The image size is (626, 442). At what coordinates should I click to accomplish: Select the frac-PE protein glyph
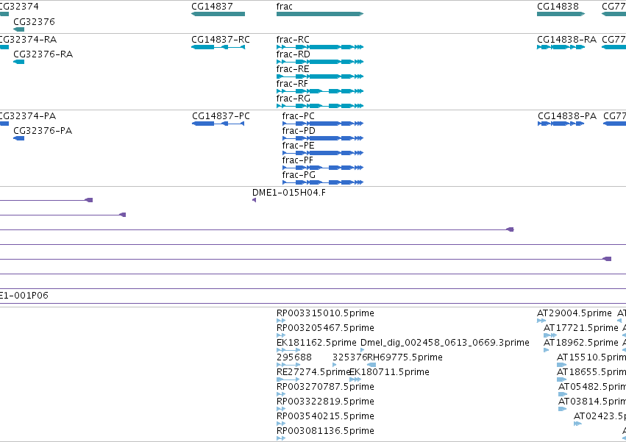(x=323, y=153)
